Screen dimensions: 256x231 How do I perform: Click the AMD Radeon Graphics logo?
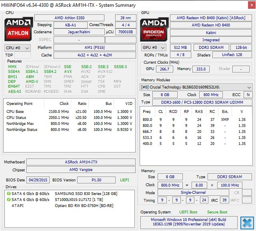[154, 29]
